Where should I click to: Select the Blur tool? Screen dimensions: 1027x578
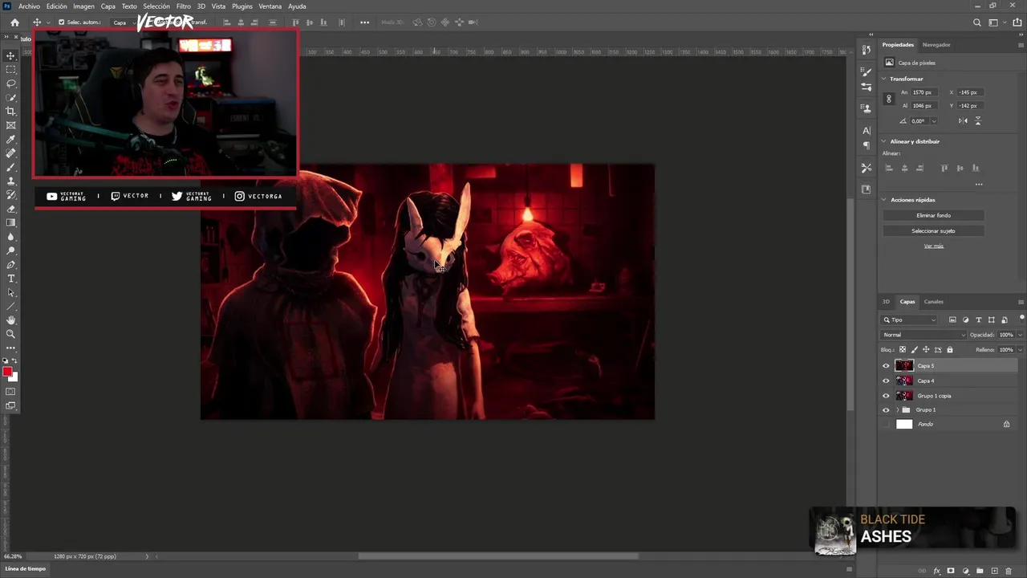(10, 237)
